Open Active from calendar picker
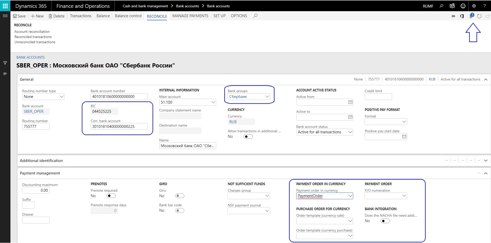 pos(350,102)
